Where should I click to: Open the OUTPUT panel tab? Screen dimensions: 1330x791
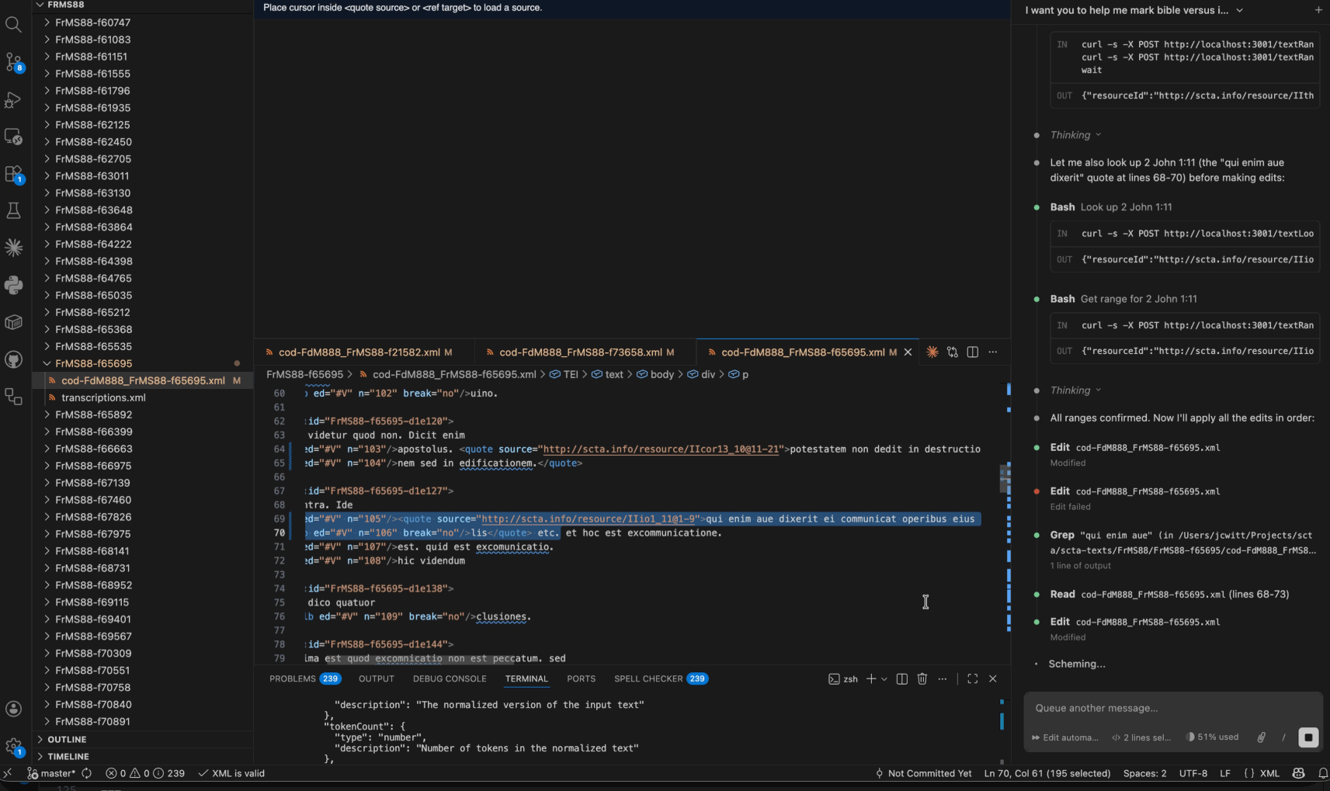tap(377, 679)
